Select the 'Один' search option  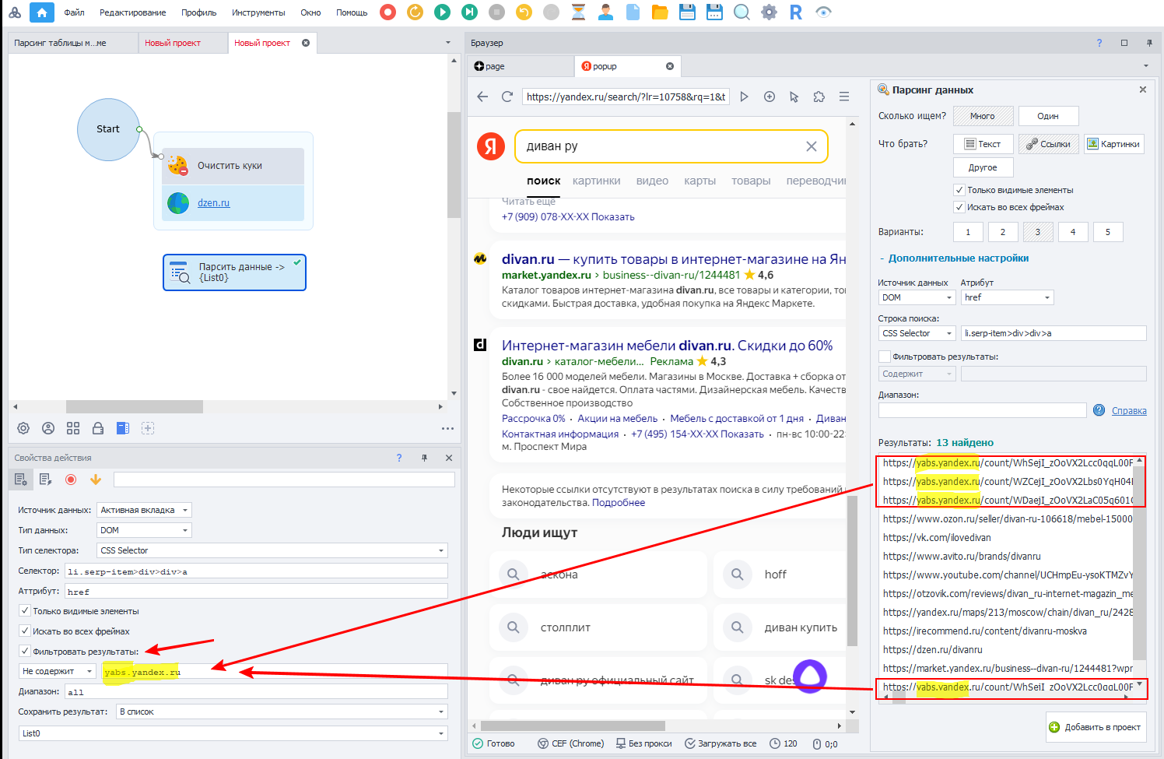[1048, 116]
